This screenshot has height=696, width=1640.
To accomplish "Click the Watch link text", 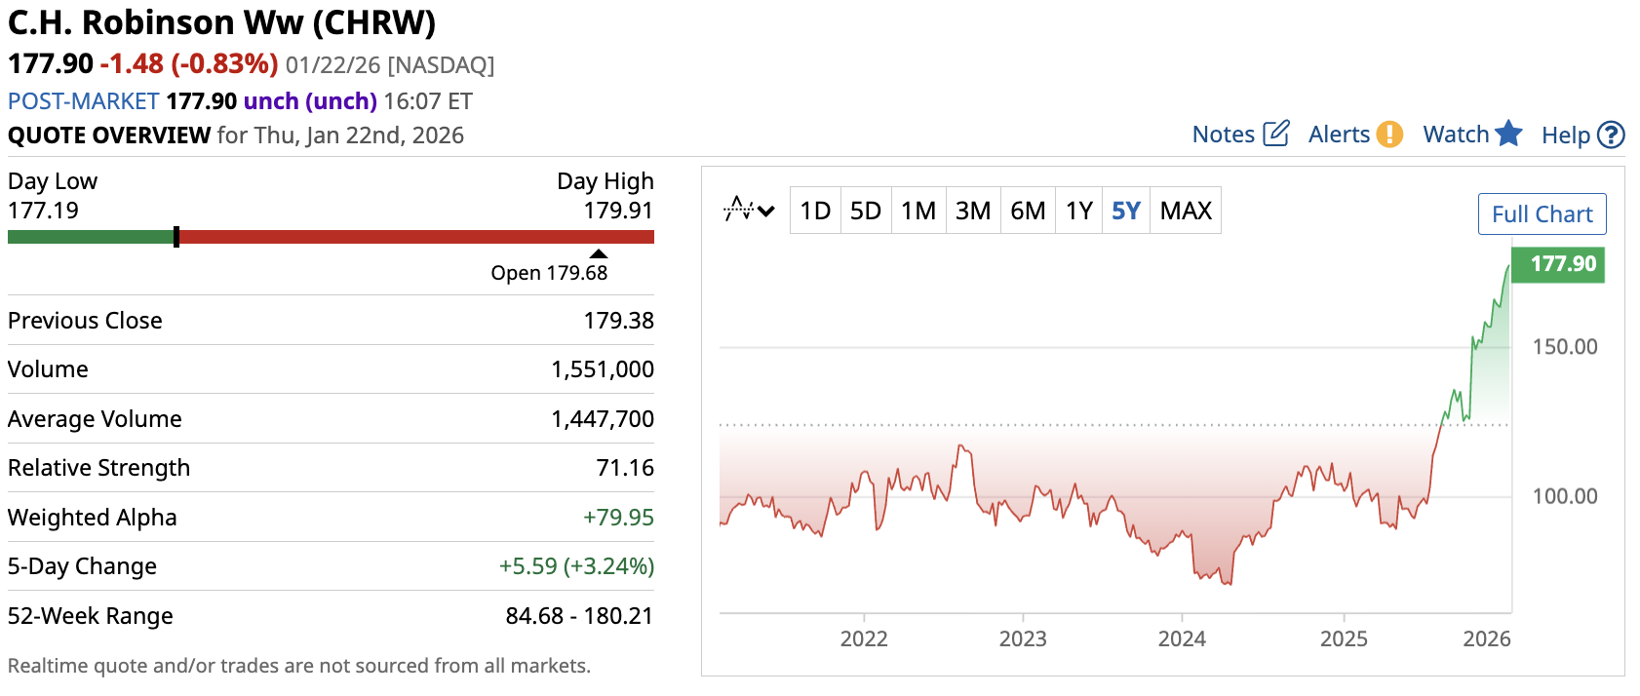I will (x=1456, y=135).
